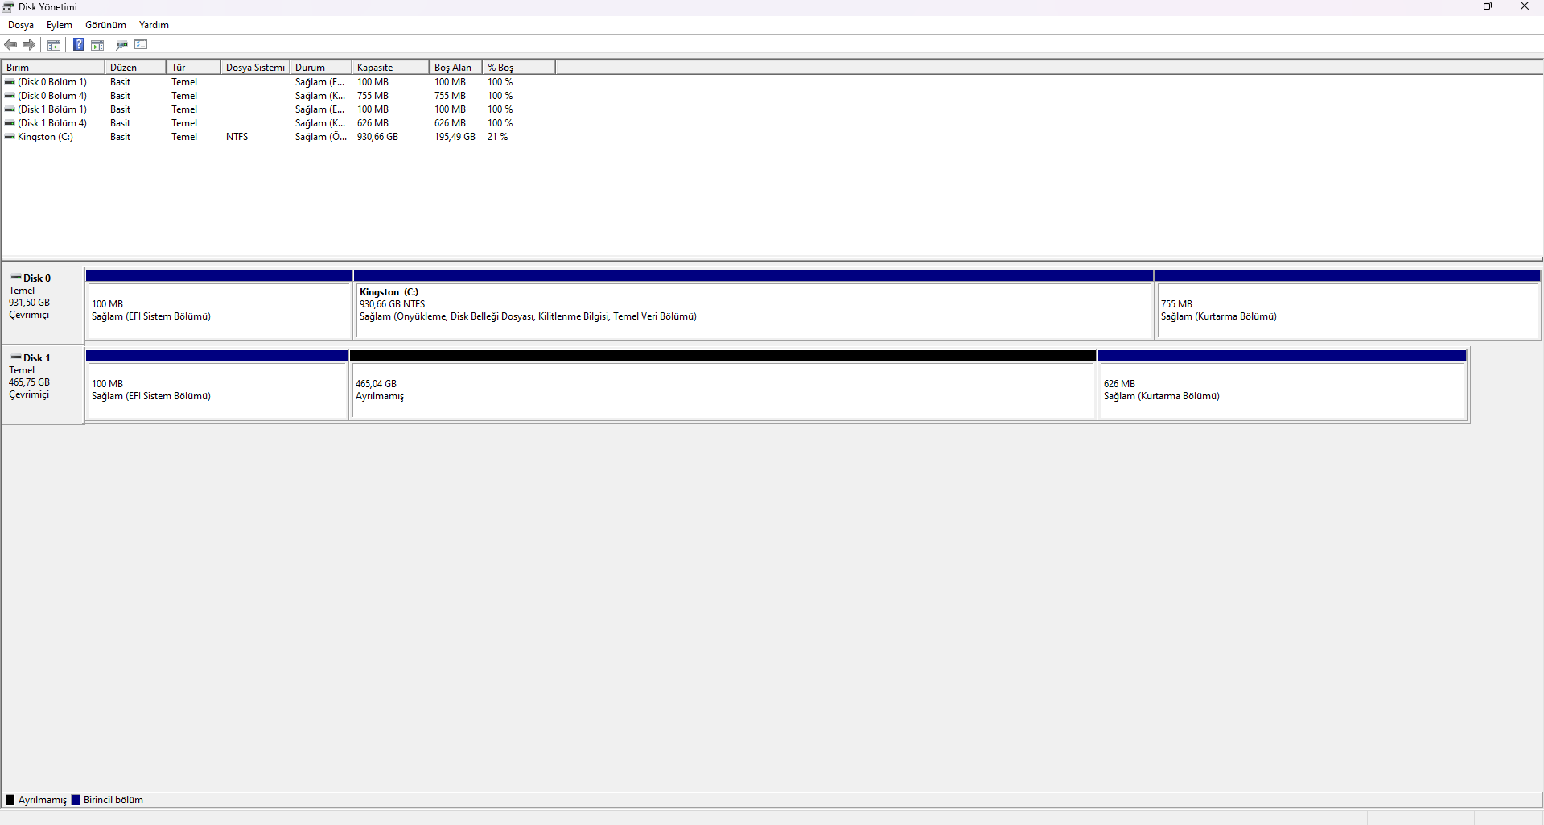This screenshot has width=1544, height=825.
Task: Select the 100 MB EFI partition on Disk 0
Action: [219, 305]
